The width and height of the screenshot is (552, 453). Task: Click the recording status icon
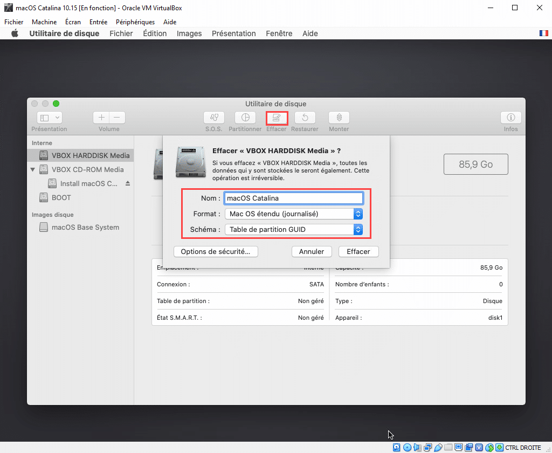[x=468, y=448]
